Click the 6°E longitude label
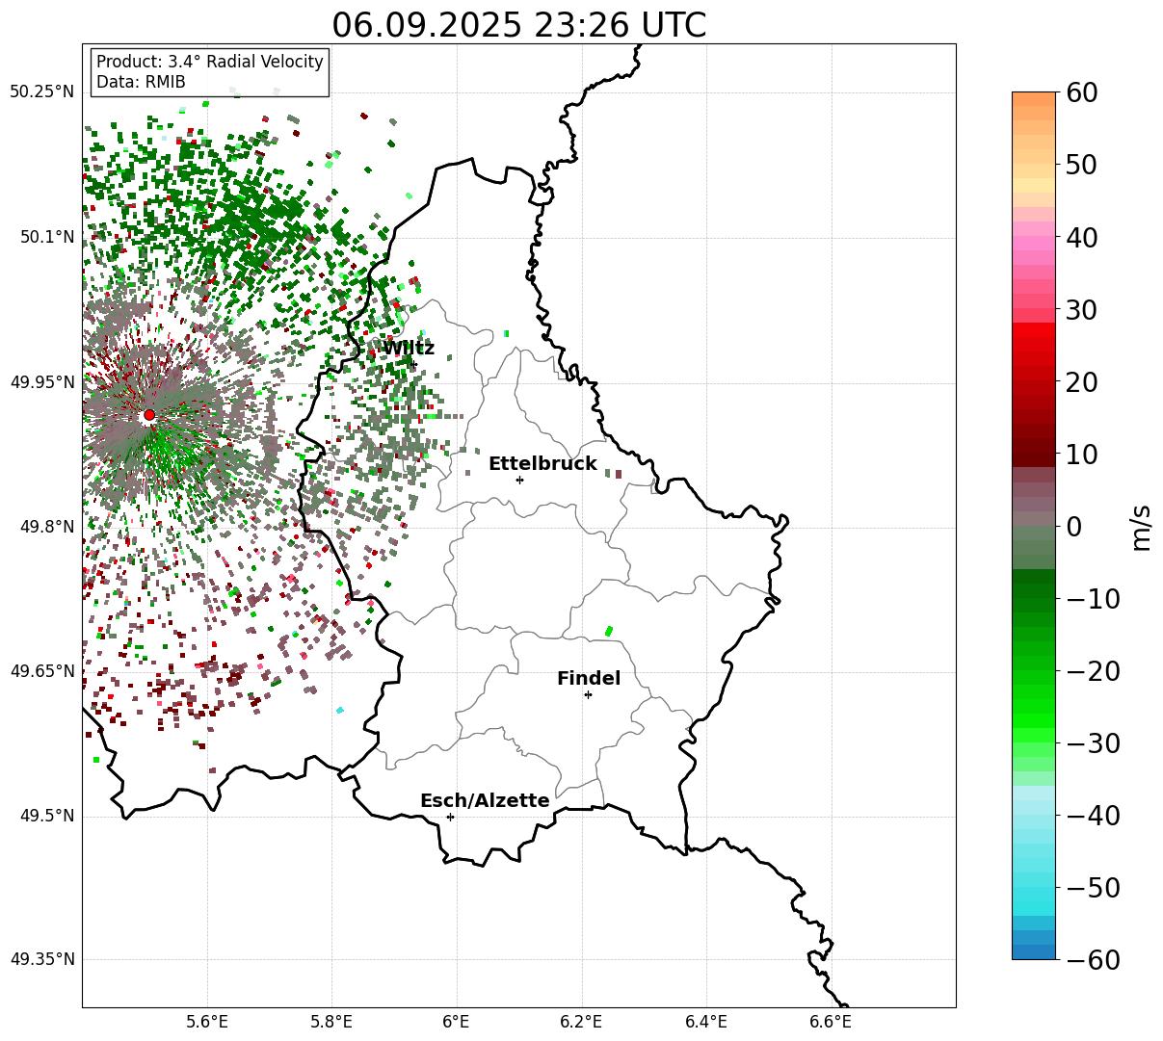 [456, 1021]
